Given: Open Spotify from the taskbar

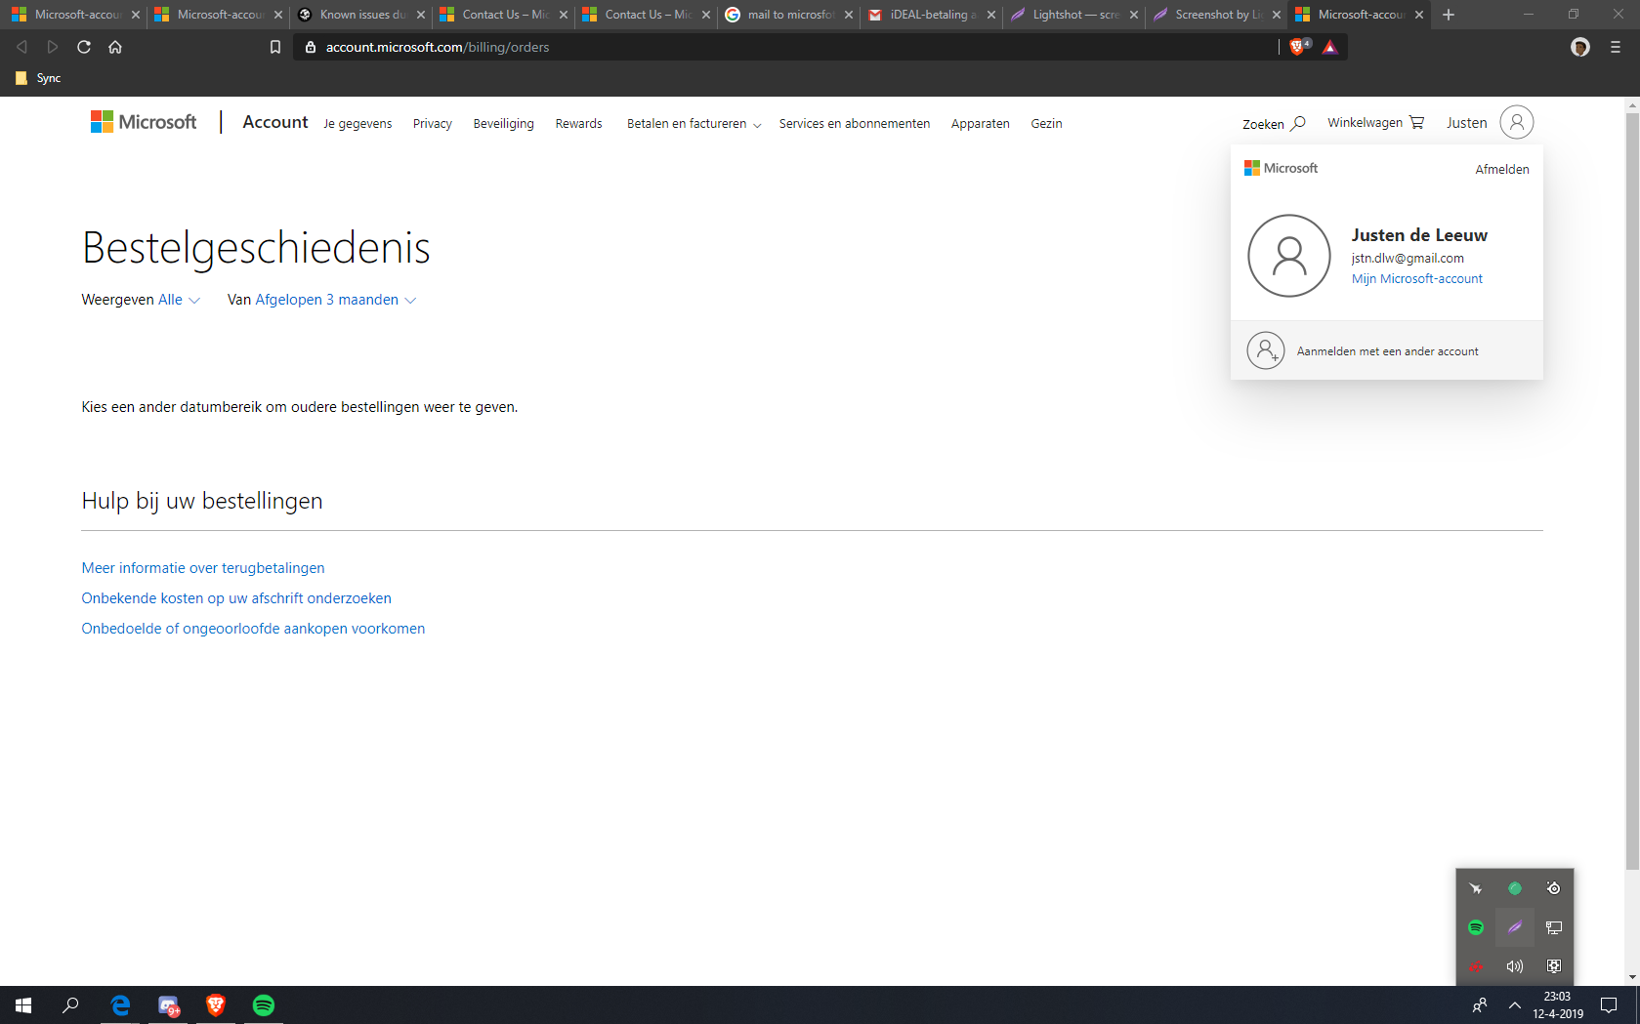Looking at the screenshot, I should pyautogui.click(x=264, y=1005).
